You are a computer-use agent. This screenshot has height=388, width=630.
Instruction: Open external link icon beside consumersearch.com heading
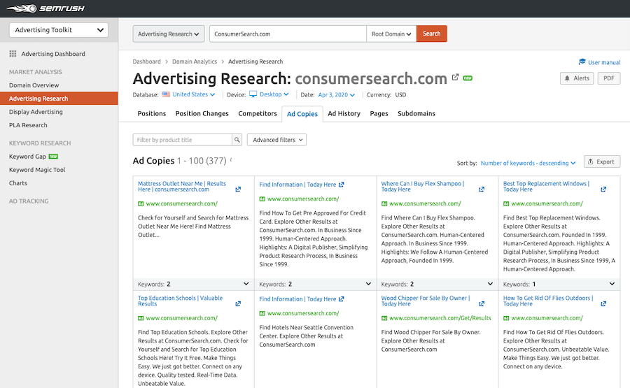[x=455, y=77]
